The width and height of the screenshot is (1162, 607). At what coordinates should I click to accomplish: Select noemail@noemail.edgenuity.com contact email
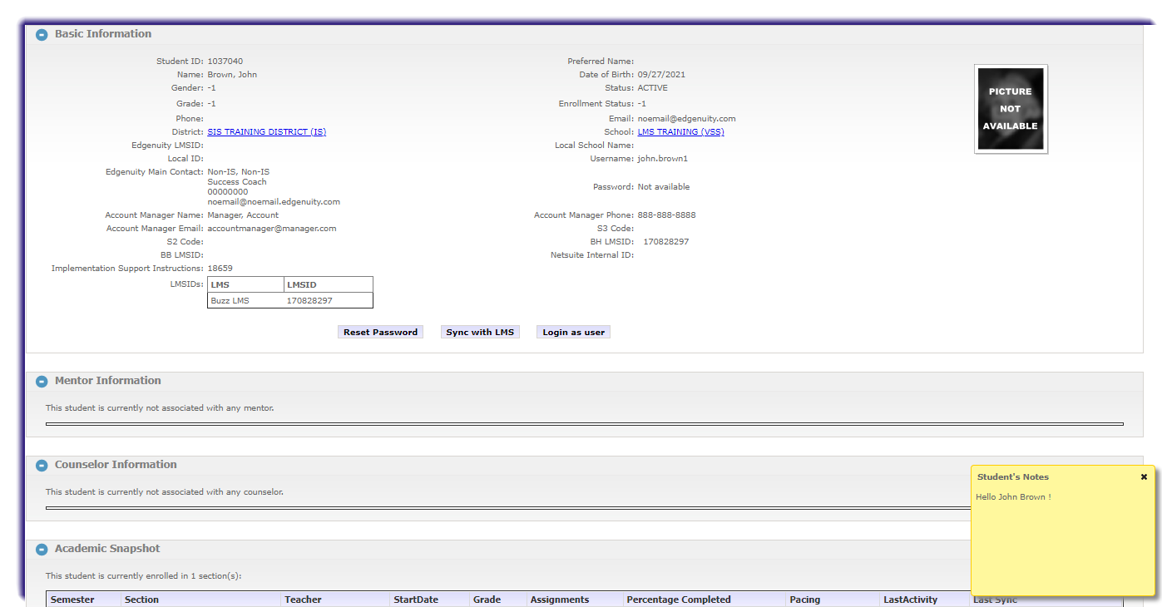(274, 202)
